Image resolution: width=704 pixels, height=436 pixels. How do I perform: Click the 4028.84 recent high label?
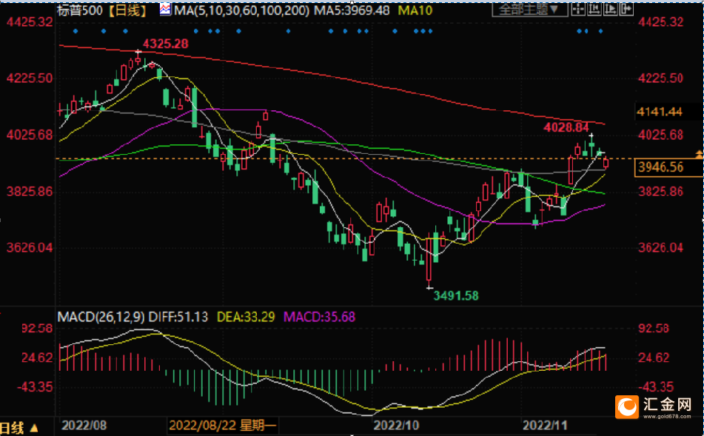[x=566, y=127]
